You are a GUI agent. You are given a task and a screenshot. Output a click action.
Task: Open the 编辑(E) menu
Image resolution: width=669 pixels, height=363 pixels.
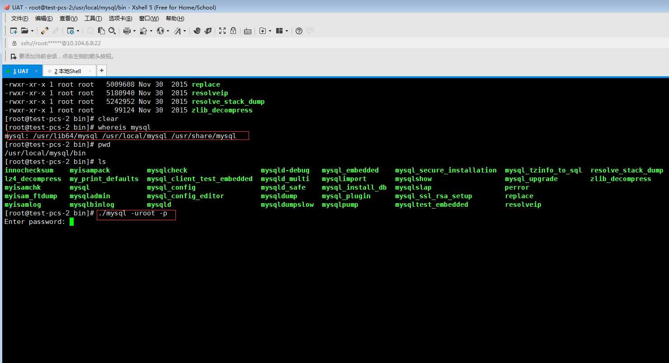point(44,19)
